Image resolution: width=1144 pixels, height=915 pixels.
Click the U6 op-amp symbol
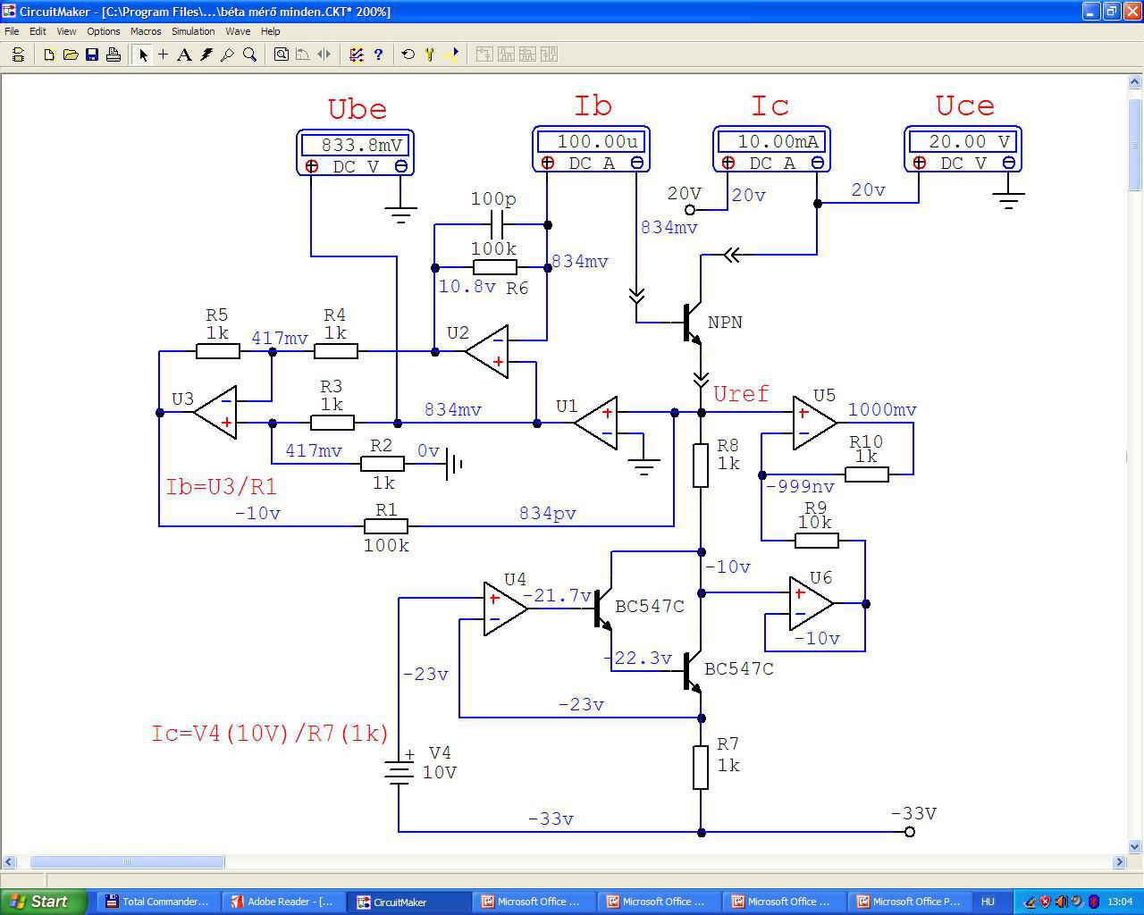pyautogui.click(x=812, y=603)
